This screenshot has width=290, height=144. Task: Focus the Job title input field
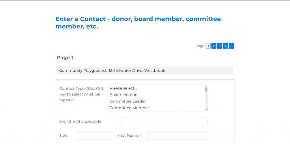pos(164,121)
